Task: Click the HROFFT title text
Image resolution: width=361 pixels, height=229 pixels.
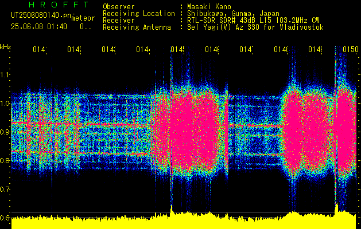Action: (59, 5)
